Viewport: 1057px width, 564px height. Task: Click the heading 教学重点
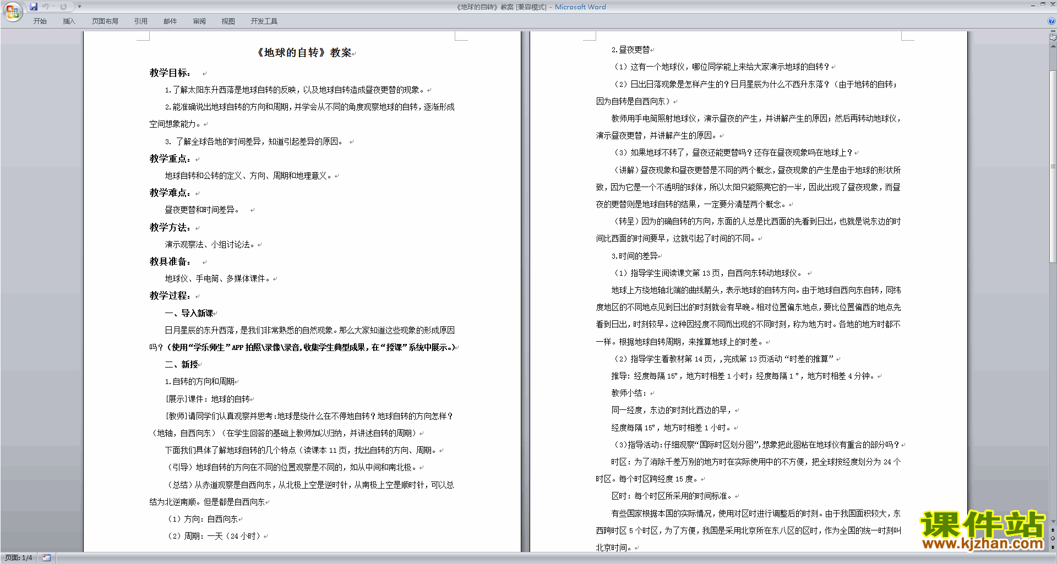pyautogui.click(x=170, y=158)
